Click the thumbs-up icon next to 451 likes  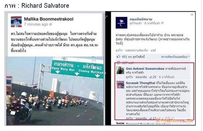(119, 57)
